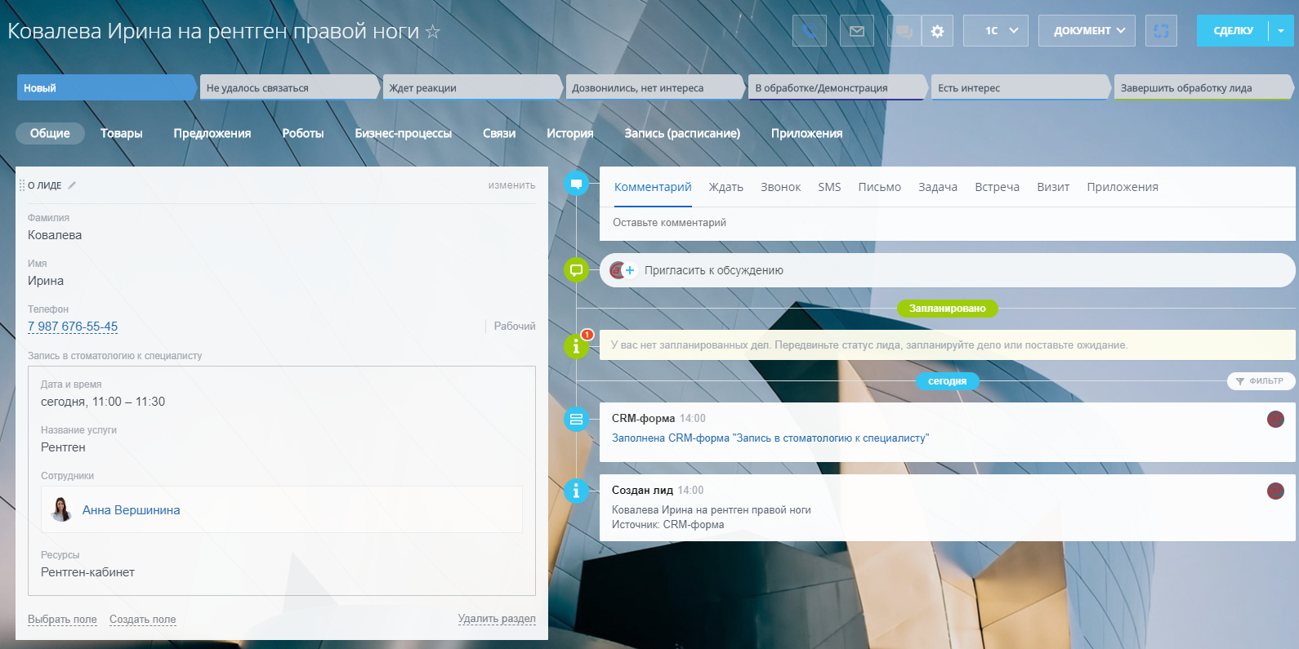This screenshot has width=1299, height=649.
Task: Click the green info icon with badge 1
Action: [576, 345]
